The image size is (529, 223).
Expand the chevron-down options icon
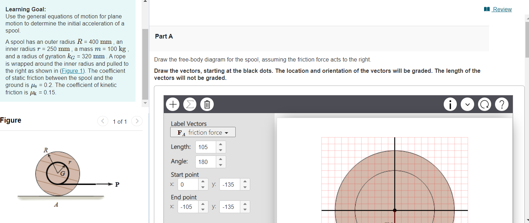click(x=467, y=105)
